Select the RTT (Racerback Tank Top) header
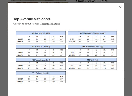 point(92,47)
